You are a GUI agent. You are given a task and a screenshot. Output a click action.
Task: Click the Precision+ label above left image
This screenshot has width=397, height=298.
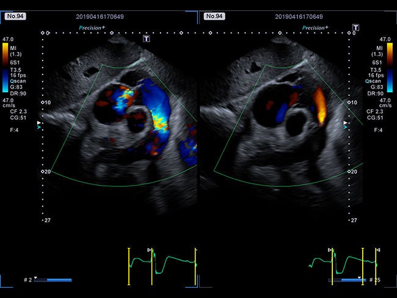point(92,27)
